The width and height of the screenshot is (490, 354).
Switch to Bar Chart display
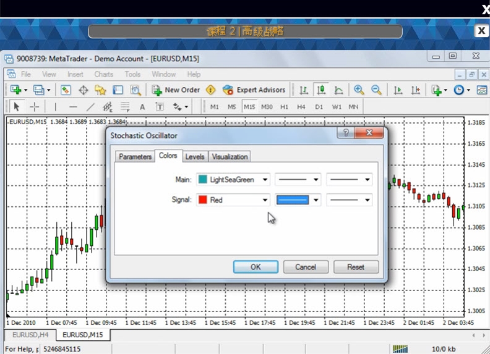tap(304, 90)
